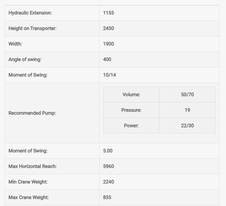Click the pump Volume label
Viewport: 226px width, 206px height.
pos(131,95)
